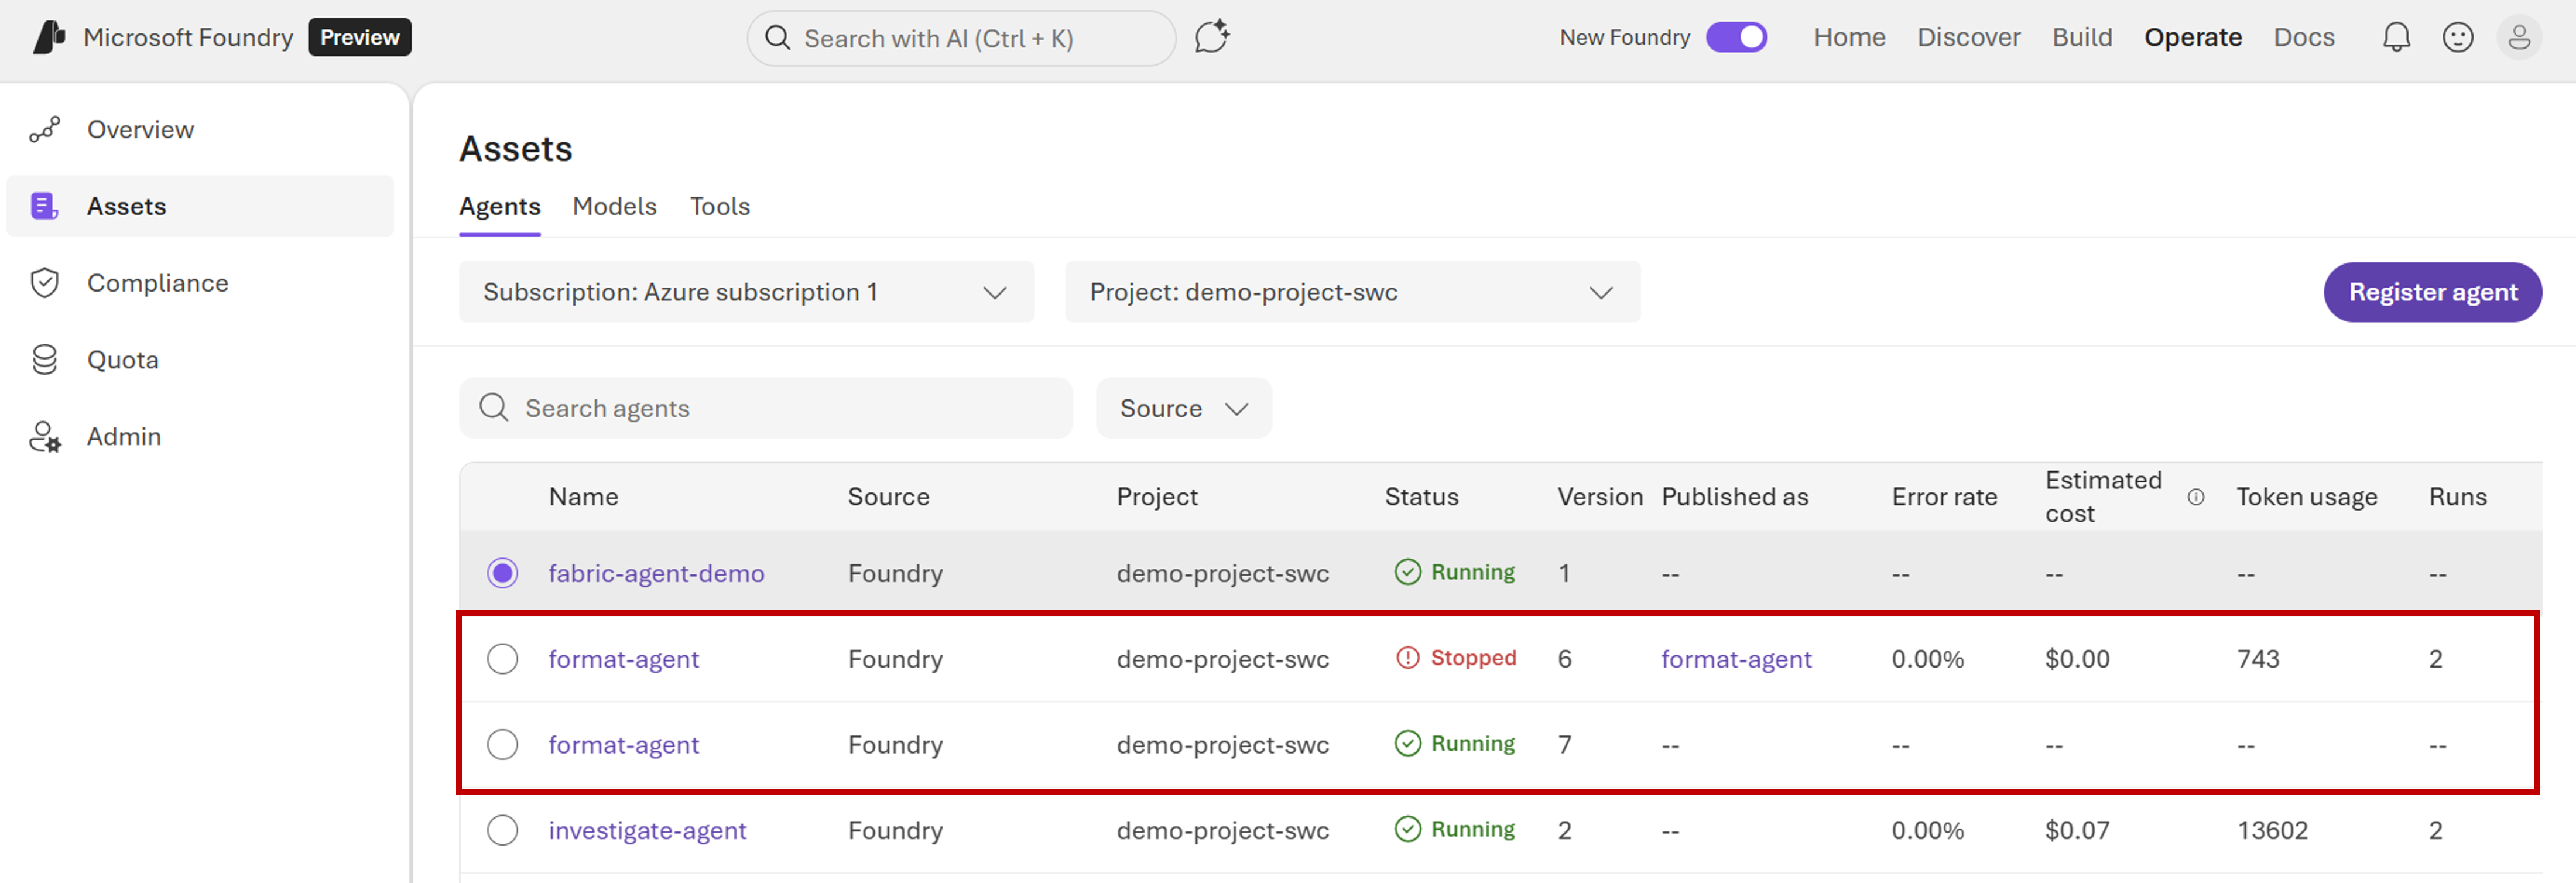Click the Status column header
2576x883 pixels.
(1421, 497)
